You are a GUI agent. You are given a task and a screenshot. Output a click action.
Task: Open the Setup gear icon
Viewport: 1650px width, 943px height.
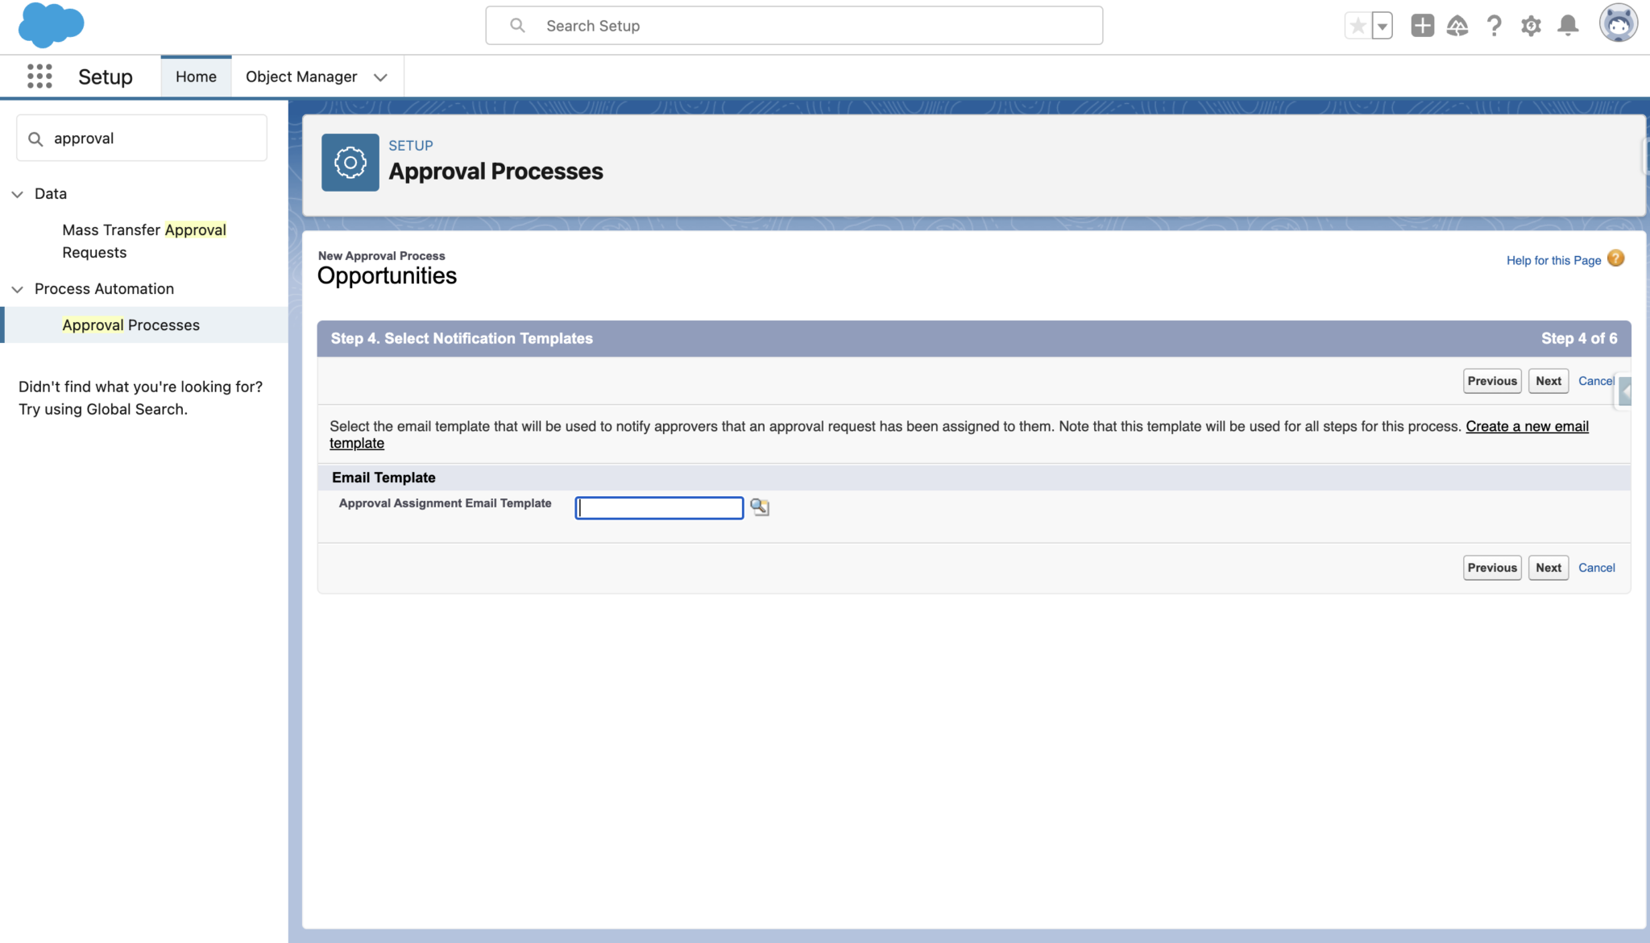pos(1531,25)
